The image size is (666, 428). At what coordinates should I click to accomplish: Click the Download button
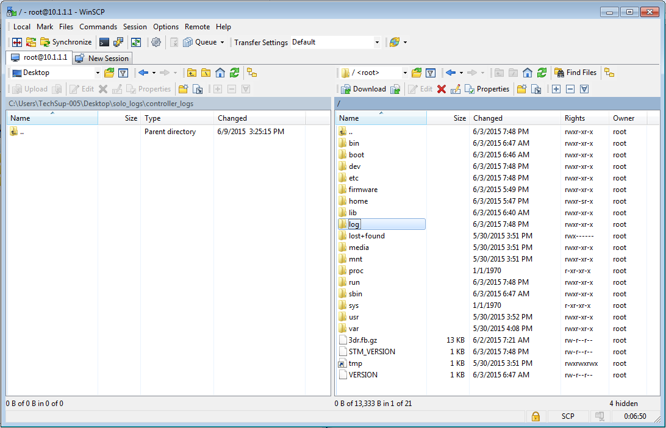364,89
